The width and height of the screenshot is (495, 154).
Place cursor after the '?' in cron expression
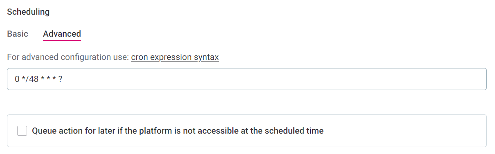tap(63, 79)
